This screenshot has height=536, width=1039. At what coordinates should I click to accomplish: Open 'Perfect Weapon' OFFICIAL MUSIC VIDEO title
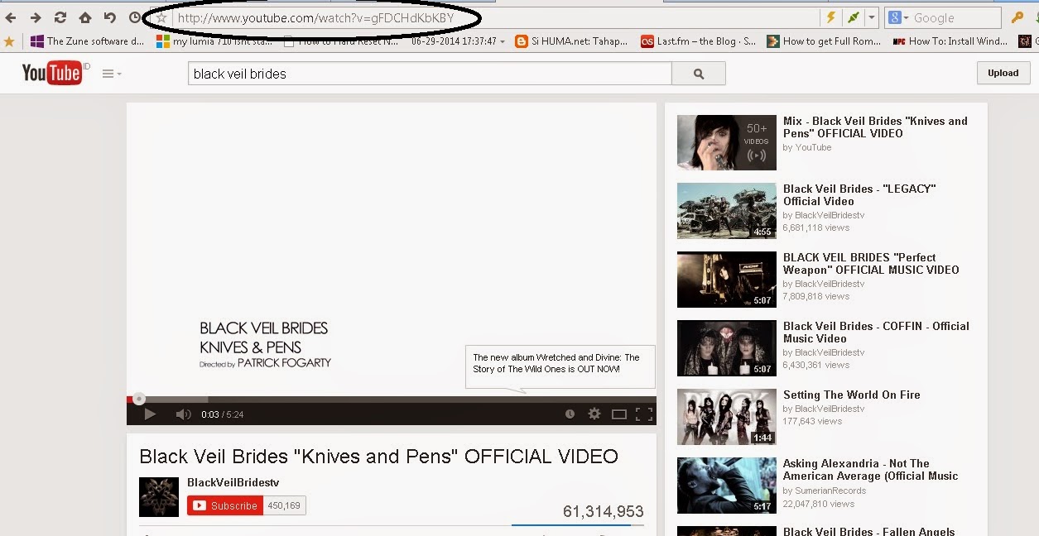pos(871,264)
